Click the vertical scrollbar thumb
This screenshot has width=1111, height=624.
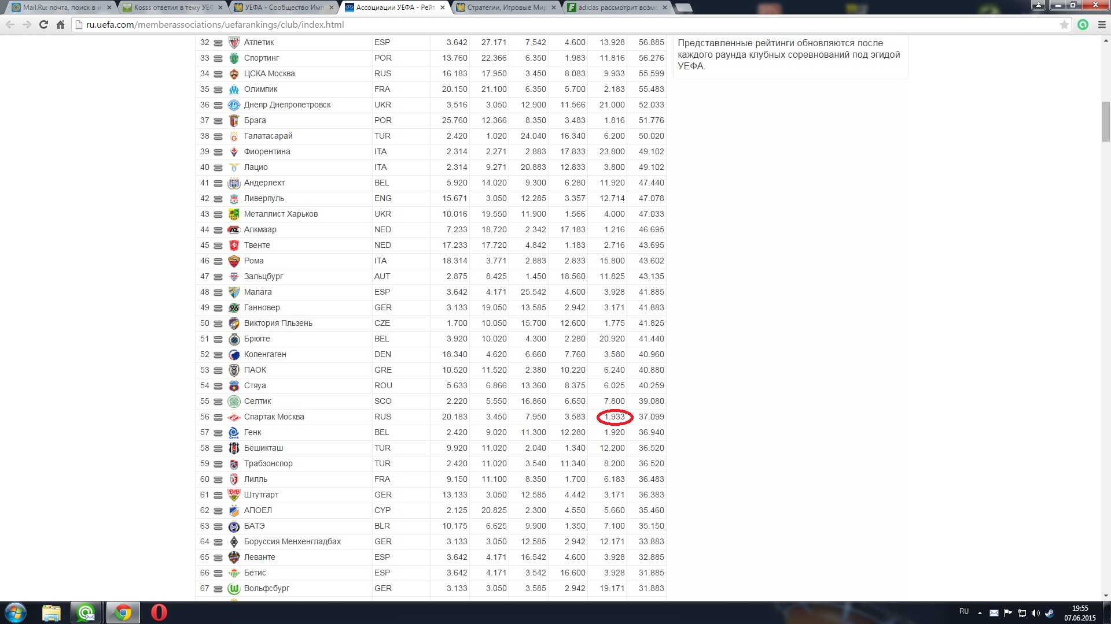1106,121
